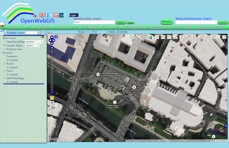Pan the map right with the arrow
The height and width of the screenshot is (148, 229).
click(x=54, y=40)
